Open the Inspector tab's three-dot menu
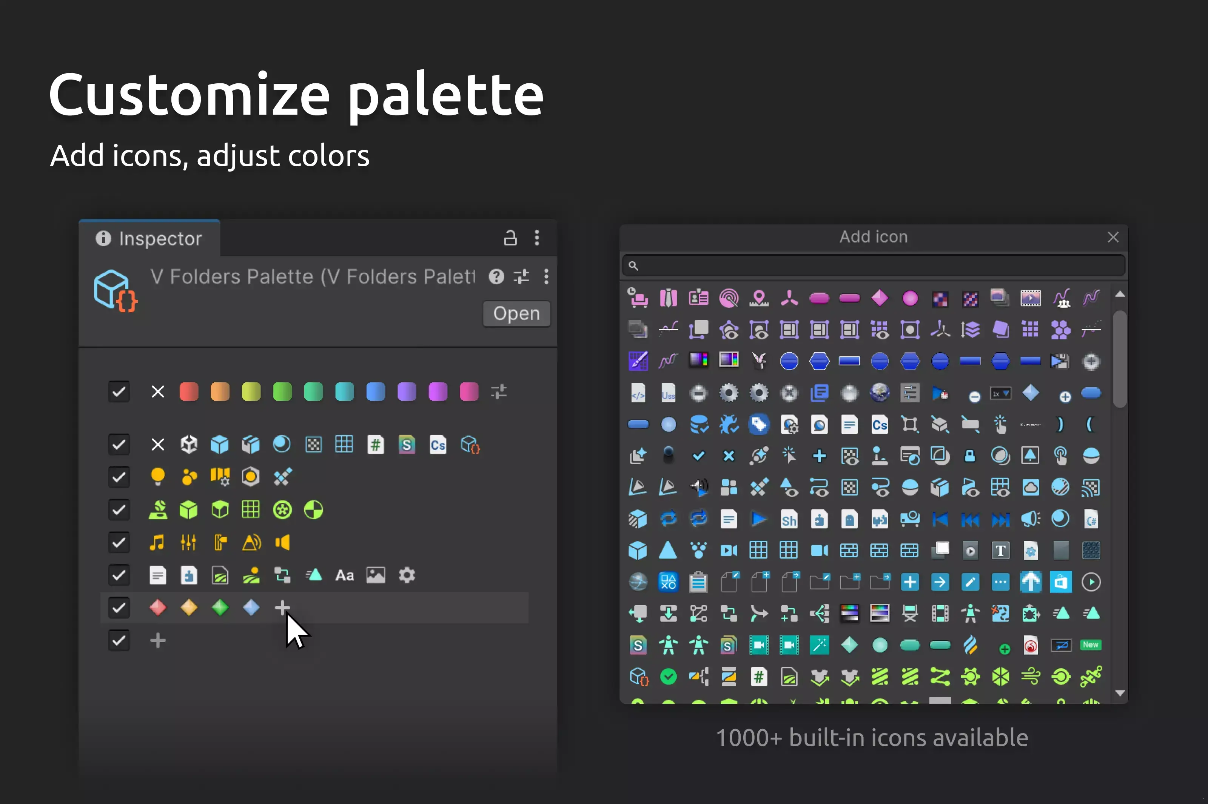This screenshot has height=804, width=1208. 537,238
